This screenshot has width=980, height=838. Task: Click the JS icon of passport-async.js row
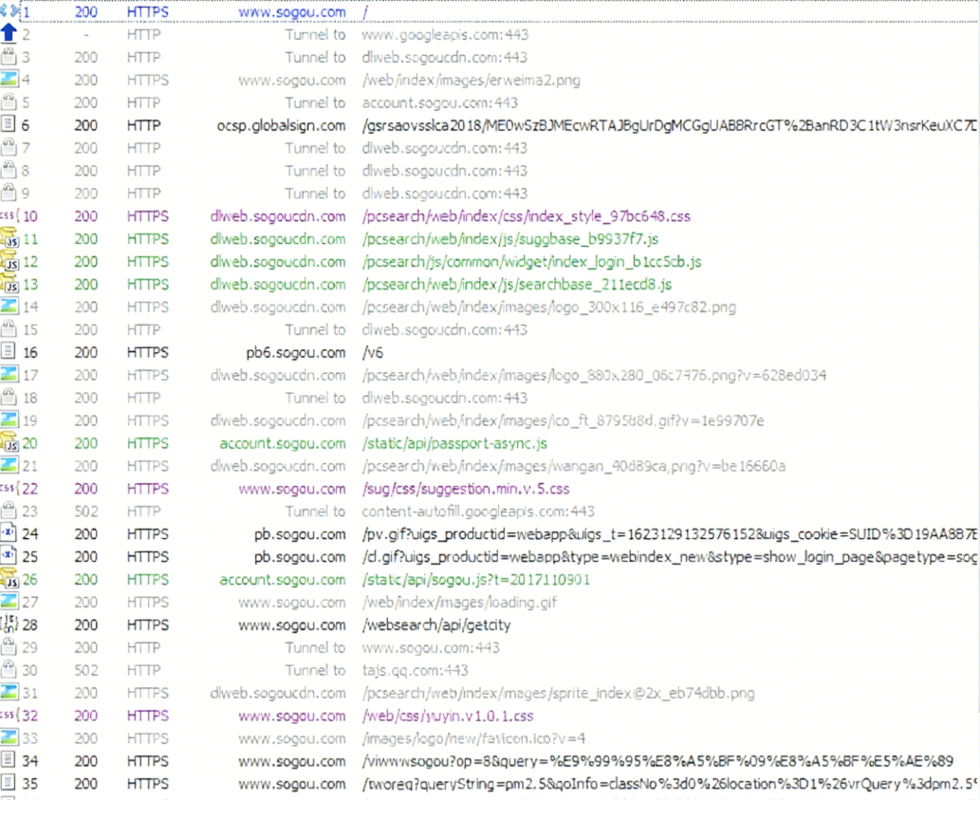click(9, 442)
